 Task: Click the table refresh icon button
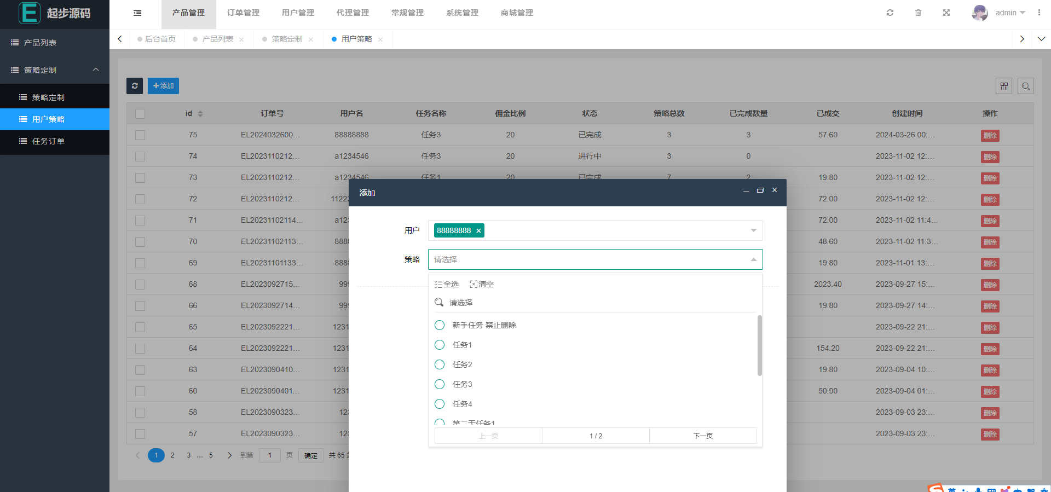point(135,86)
